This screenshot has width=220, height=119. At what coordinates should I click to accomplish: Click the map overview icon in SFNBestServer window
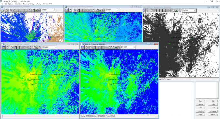(x=3, y=10)
